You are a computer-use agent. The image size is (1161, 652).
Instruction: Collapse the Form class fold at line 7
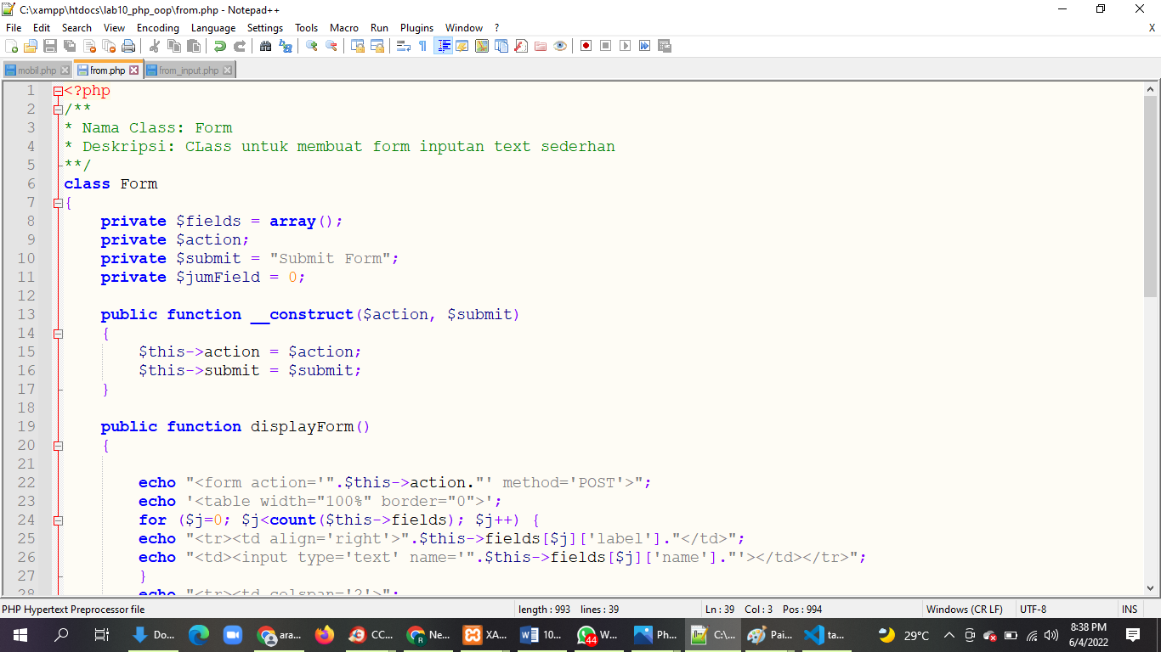(57, 203)
